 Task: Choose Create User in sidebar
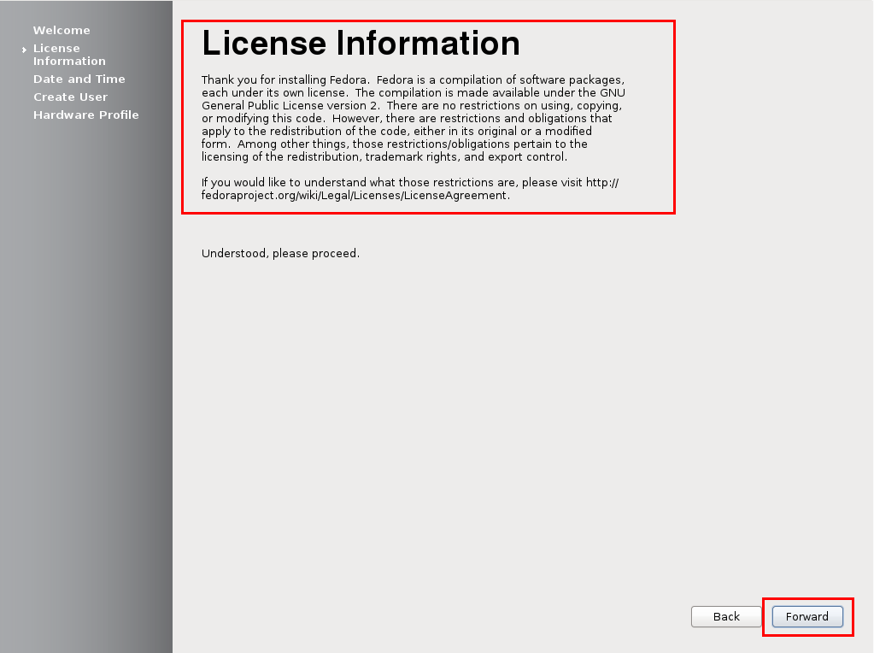click(x=70, y=97)
